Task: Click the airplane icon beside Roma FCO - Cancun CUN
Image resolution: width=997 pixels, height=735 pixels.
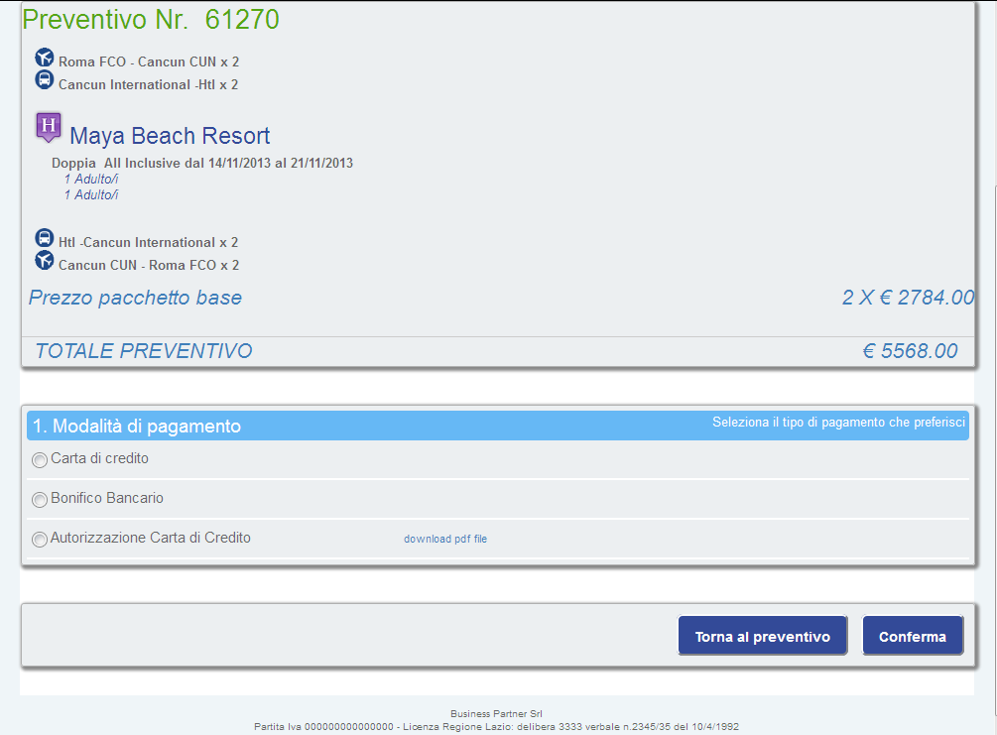Action: coord(44,58)
